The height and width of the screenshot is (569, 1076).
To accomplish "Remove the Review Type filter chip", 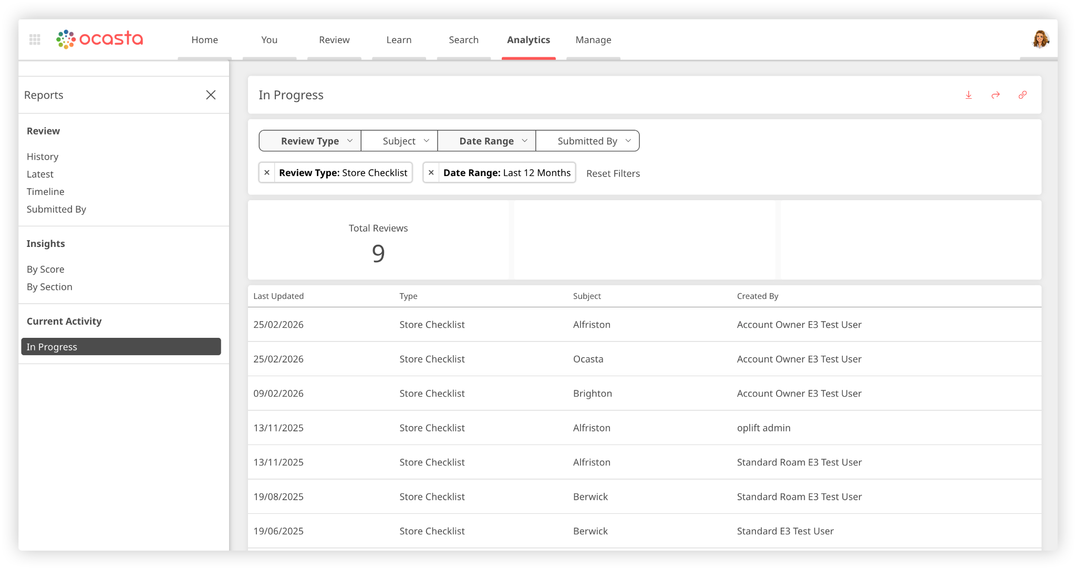I will pos(267,173).
